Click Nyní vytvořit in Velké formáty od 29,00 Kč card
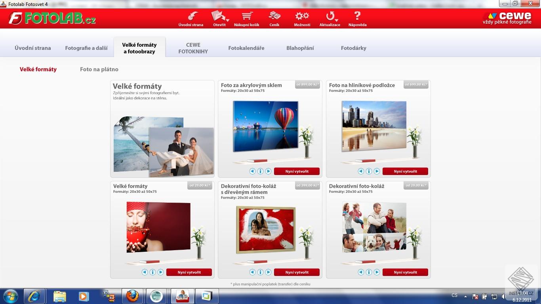Screen dimensions: 541x304 click(x=189, y=272)
